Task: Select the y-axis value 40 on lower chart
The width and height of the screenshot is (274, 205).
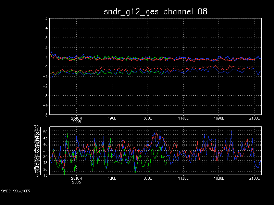Action: pyautogui.click(x=45, y=144)
